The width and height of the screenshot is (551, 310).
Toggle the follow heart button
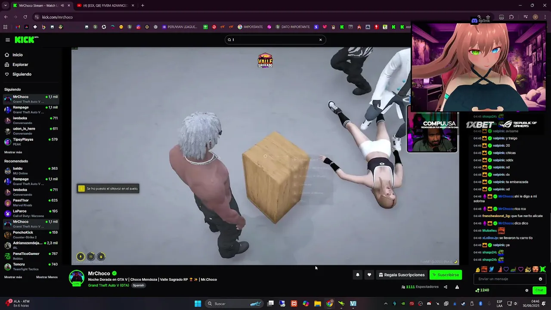[x=369, y=275]
